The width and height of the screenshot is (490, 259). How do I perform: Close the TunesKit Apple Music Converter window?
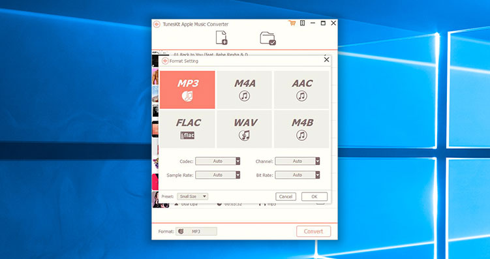(x=333, y=23)
